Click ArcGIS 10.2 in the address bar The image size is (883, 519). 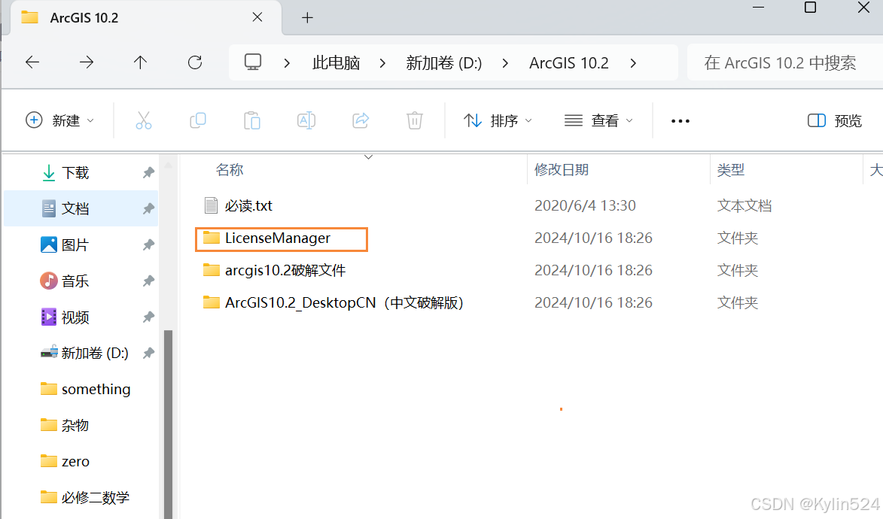point(569,62)
